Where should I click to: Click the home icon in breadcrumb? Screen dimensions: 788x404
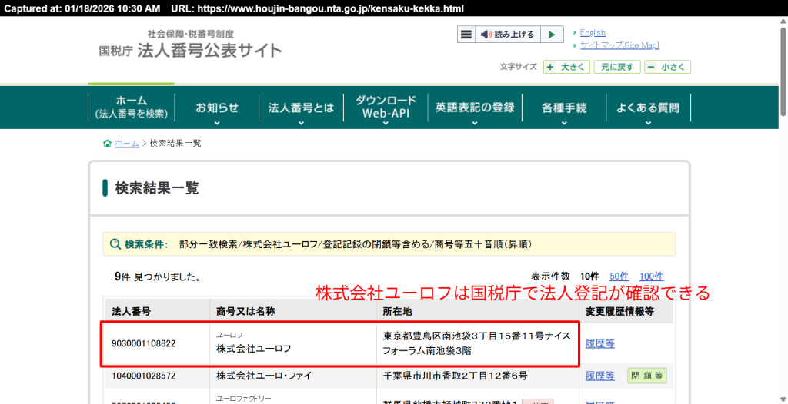107,144
